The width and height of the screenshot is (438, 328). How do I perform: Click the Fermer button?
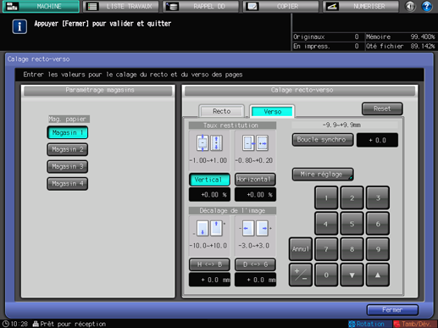point(392,310)
